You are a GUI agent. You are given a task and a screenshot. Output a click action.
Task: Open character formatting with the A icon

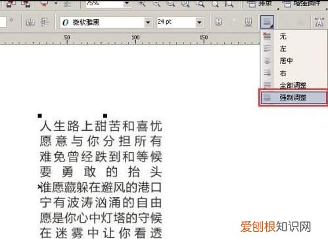(x=319, y=22)
